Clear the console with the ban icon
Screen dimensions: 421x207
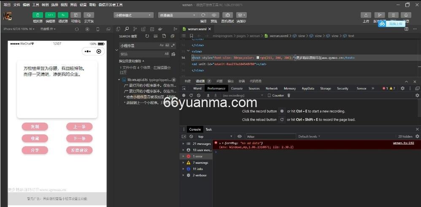pyautogui.click(x=191, y=136)
